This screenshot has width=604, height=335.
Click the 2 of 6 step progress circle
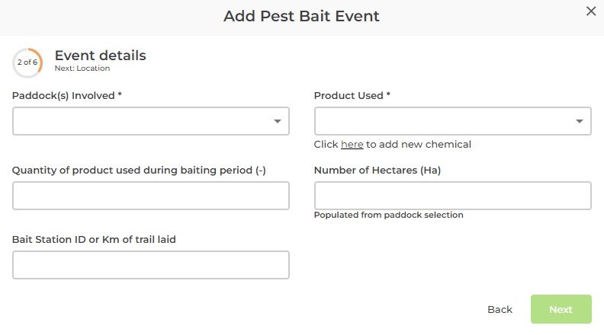point(27,62)
